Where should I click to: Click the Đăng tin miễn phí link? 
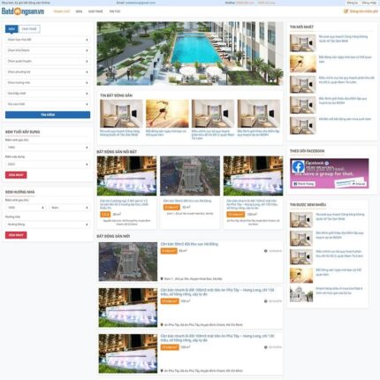tap(364, 11)
